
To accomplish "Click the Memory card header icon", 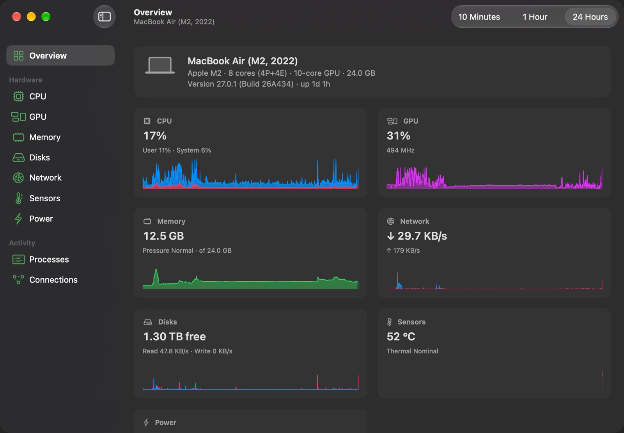I will (x=147, y=222).
